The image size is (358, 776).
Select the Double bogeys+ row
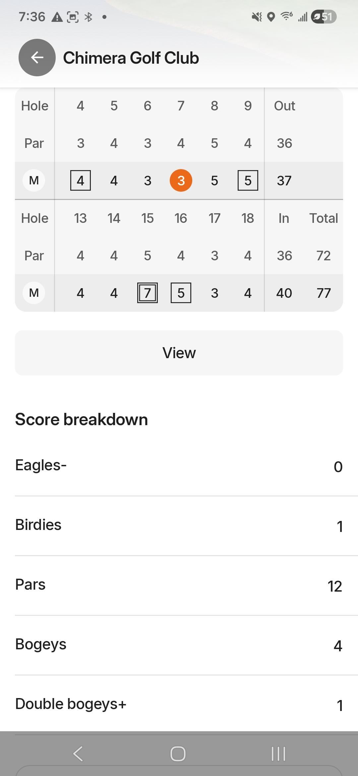coord(179,704)
